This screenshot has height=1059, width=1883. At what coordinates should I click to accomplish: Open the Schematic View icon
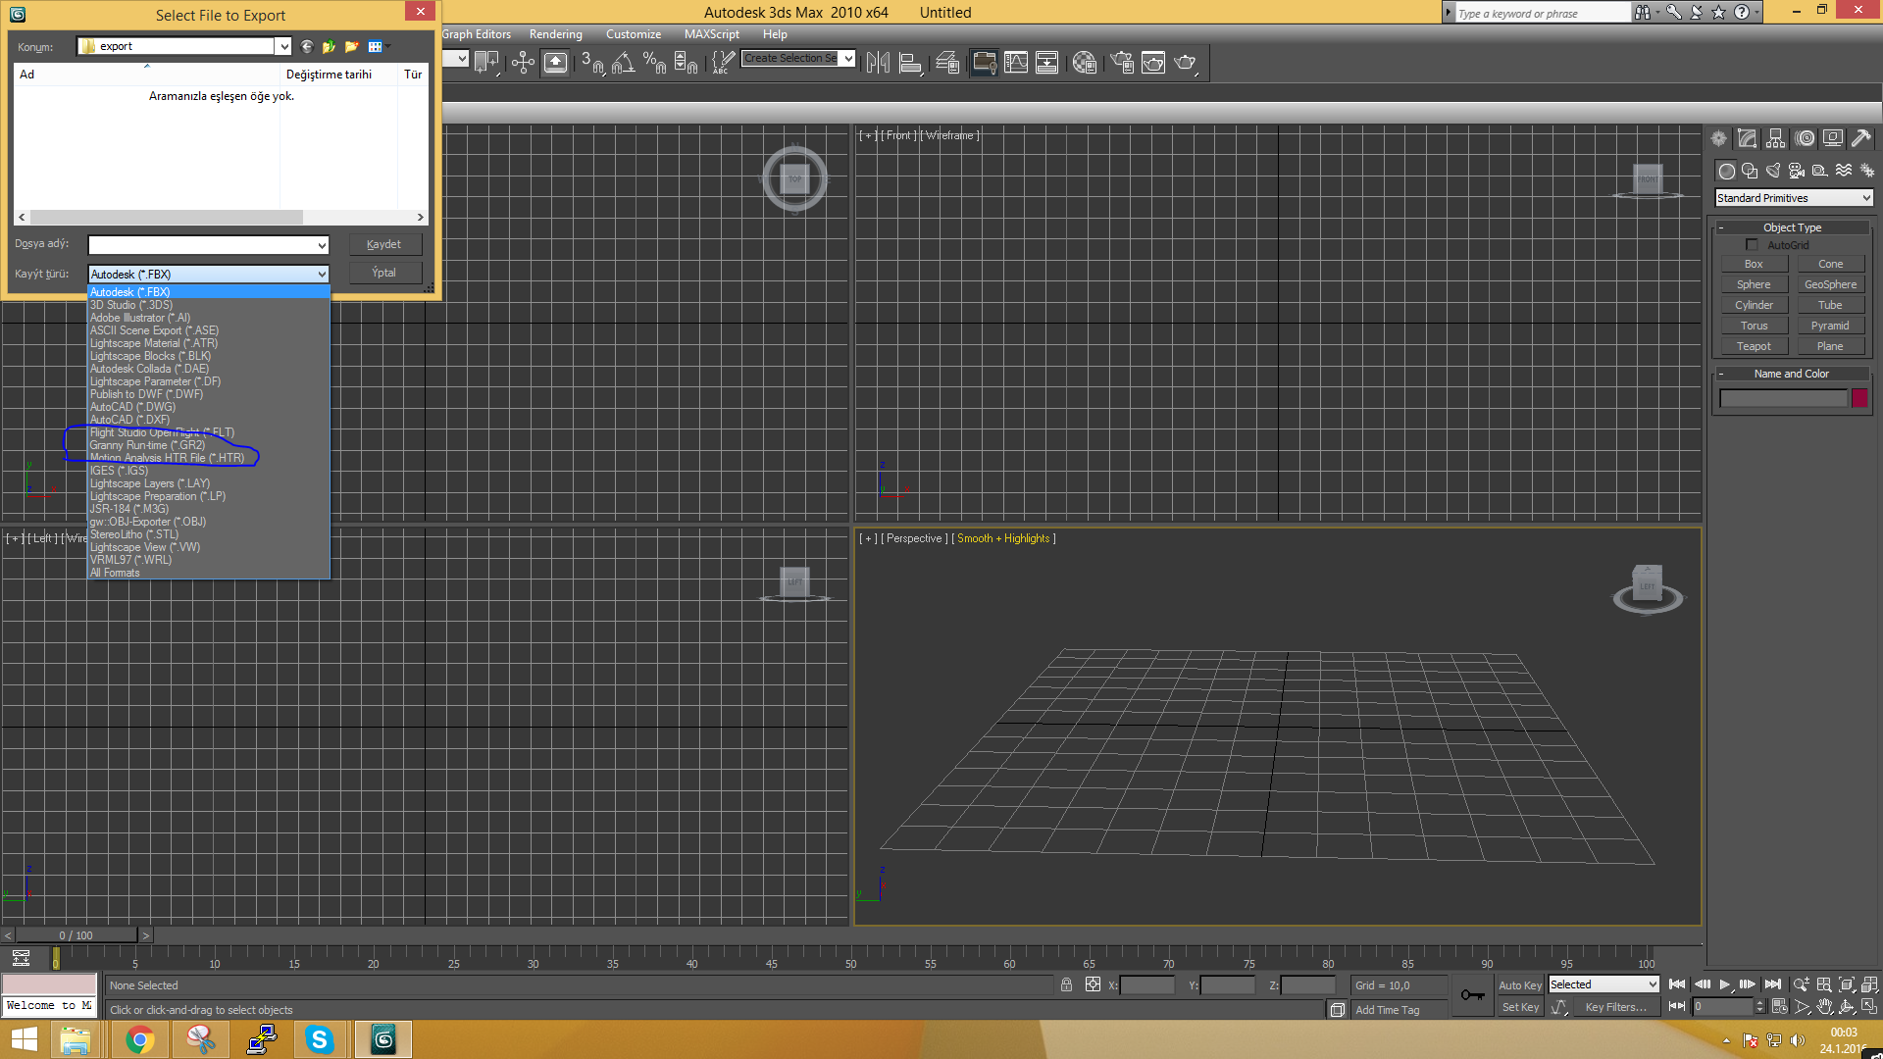click(1047, 63)
